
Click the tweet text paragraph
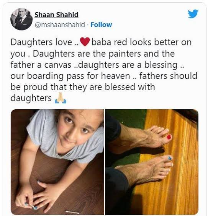[104, 70]
